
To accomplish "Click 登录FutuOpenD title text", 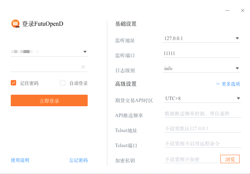I will [43, 24].
